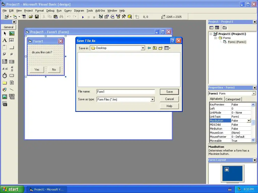This screenshot has height=193, width=258.
Task: Open View Menu dropdown in save dialog
Action: coord(167,48)
